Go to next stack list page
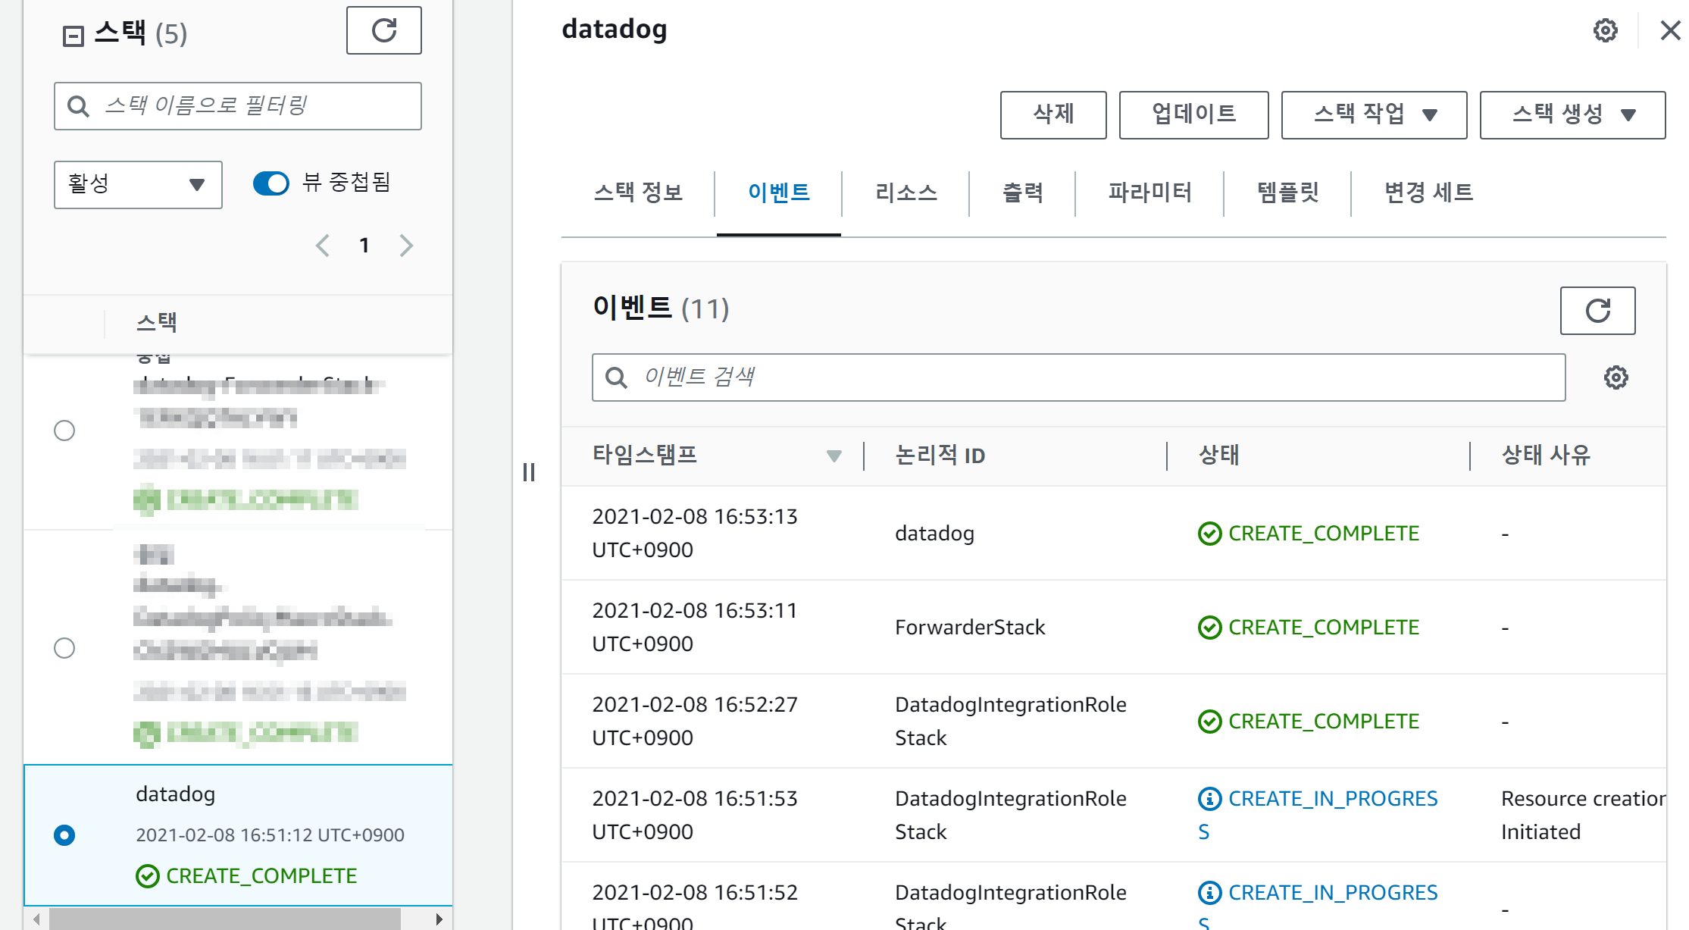 point(406,246)
